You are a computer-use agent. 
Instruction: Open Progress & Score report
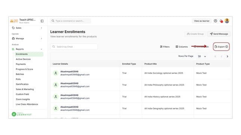point(24,69)
